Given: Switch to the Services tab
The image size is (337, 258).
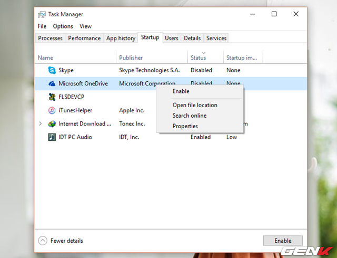Looking at the screenshot, I should pyautogui.click(x=216, y=38).
